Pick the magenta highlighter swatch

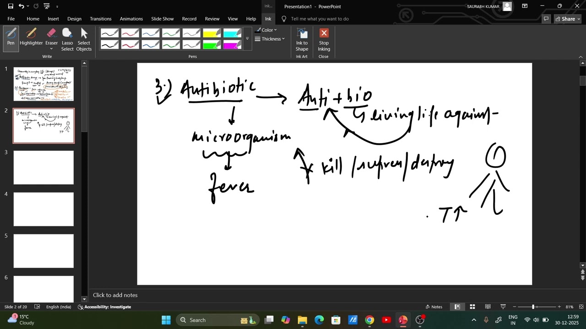coord(233,44)
